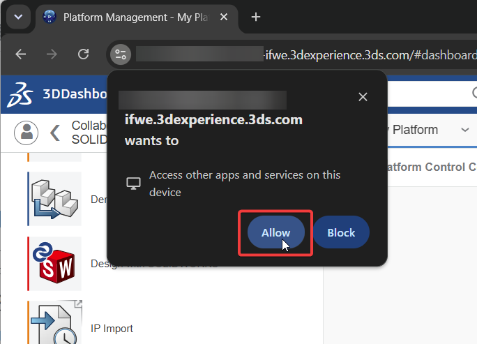Image resolution: width=477 pixels, height=344 pixels.
Task: Open the tab search dropdown arrow
Action: pos(18,17)
